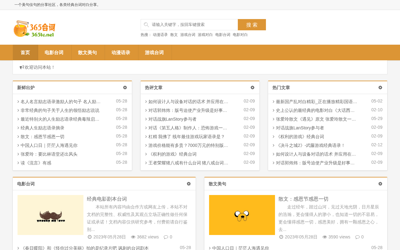The image size is (400, 250).
Task: Click the gear icon in 散文美句 panel
Action: coord(380,184)
